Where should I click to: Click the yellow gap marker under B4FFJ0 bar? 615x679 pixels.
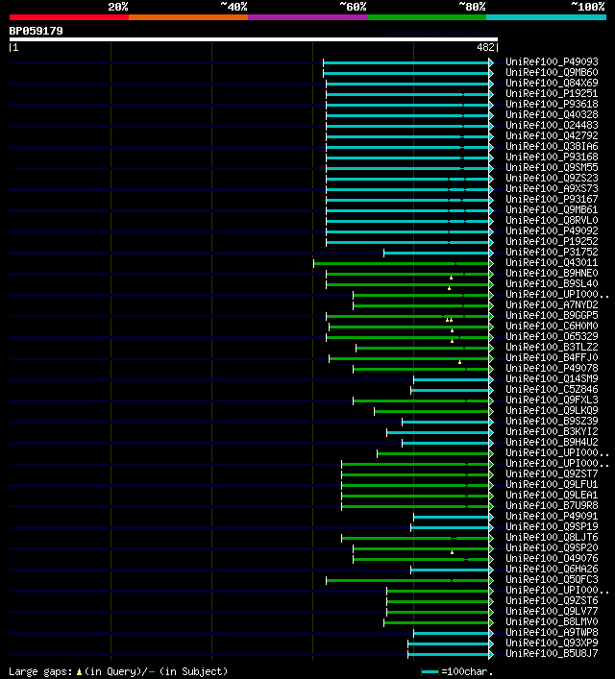pyautogui.click(x=460, y=362)
